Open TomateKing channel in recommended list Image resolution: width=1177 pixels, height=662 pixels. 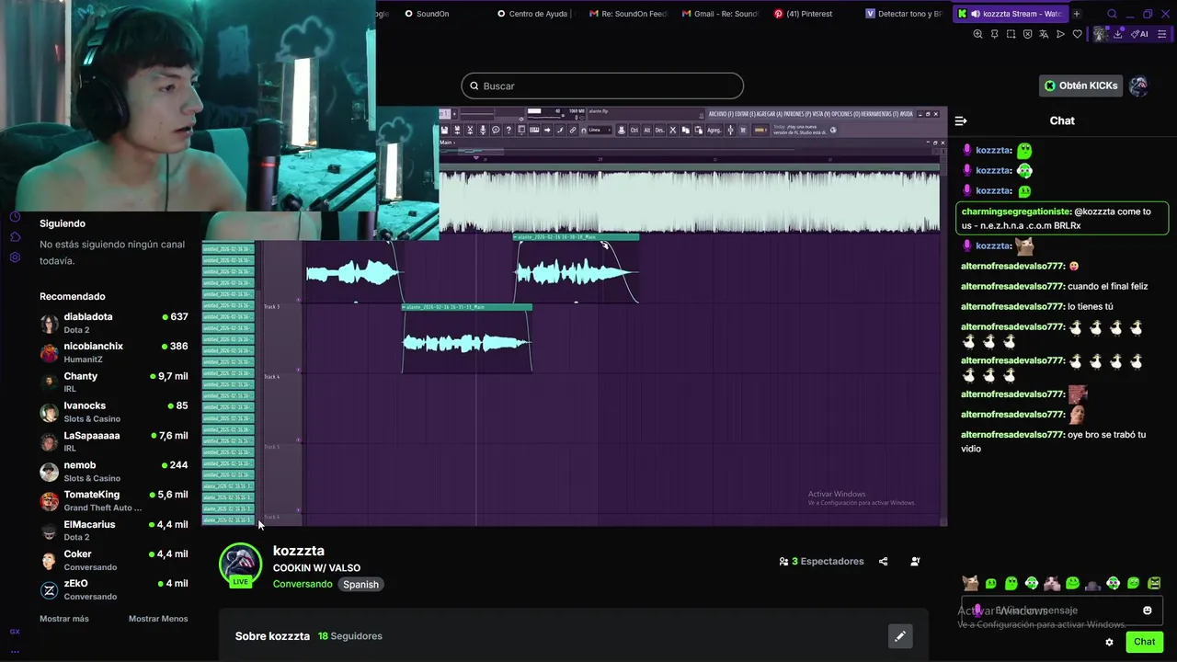[x=114, y=501]
